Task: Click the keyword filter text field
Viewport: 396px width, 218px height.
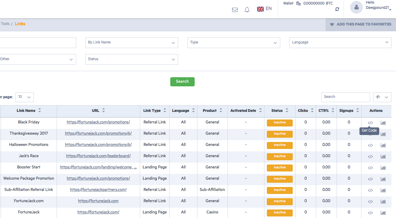Action: tap(38, 43)
